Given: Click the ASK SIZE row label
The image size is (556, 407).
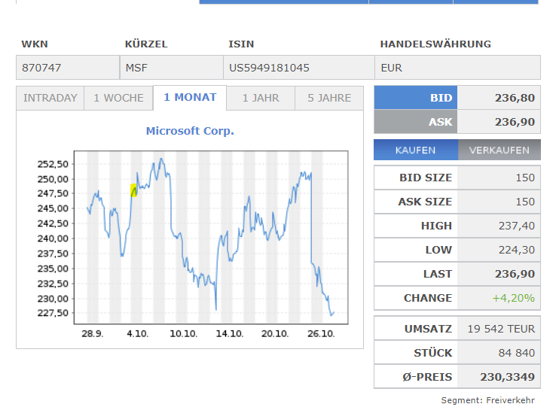Looking at the screenshot, I should [425, 202].
